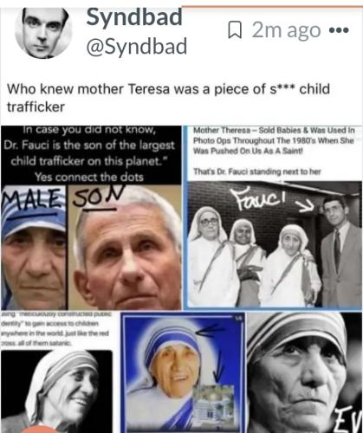This screenshot has width=363, height=433.
Task: Click the @Syndbad handle
Action: coord(137,46)
